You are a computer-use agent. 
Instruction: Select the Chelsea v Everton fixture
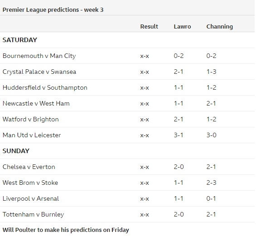pos(29,167)
